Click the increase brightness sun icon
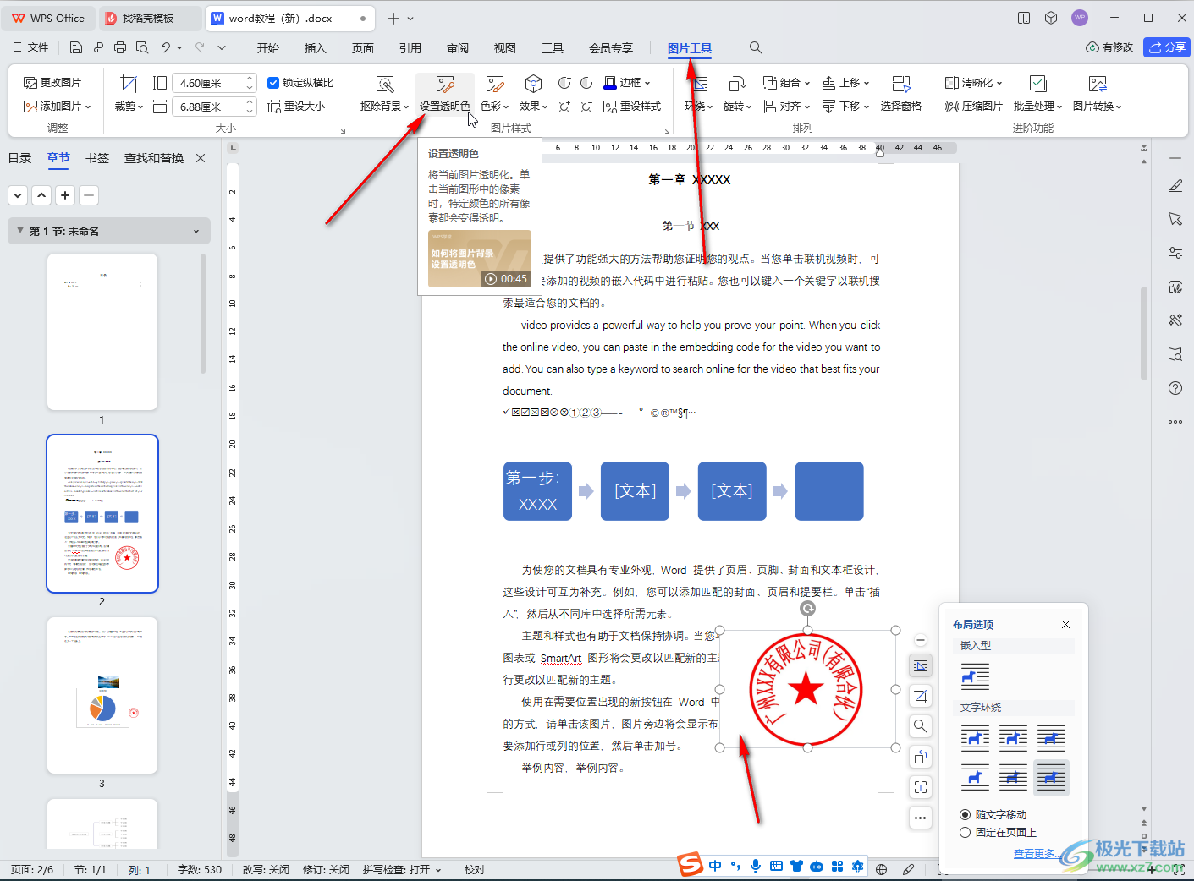 [564, 107]
